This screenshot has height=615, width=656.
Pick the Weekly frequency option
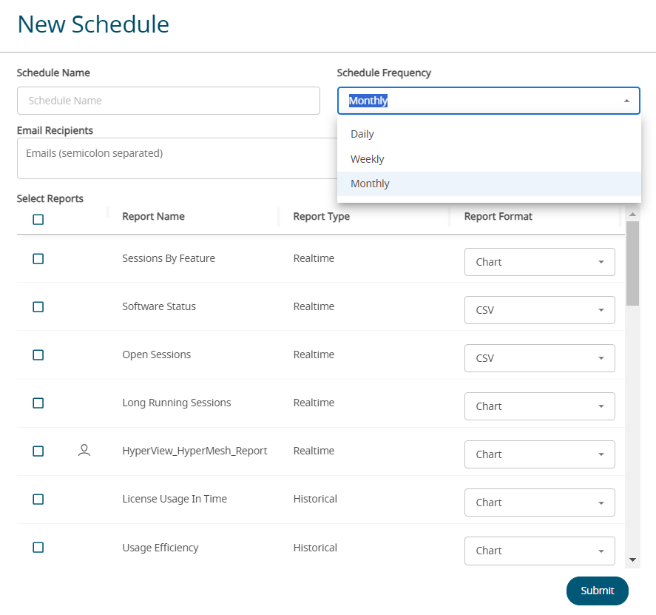point(368,159)
